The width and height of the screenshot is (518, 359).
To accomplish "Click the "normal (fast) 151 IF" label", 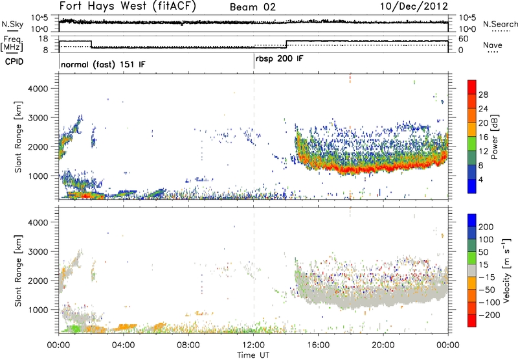I will (x=103, y=64).
